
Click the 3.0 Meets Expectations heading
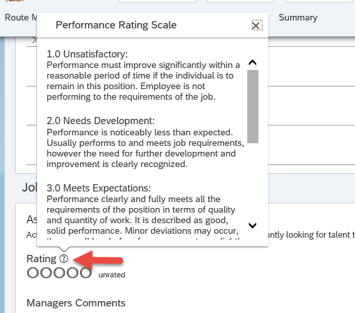tap(99, 188)
